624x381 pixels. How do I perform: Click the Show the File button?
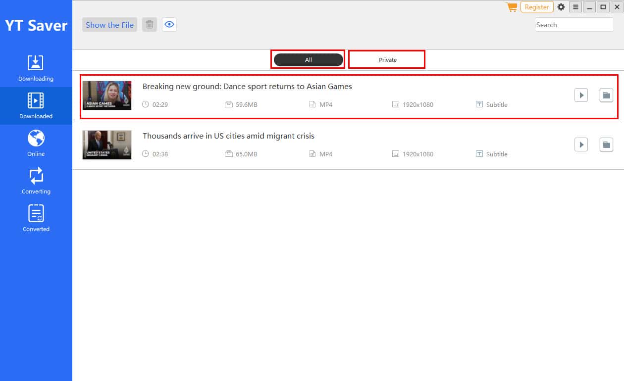click(x=109, y=25)
